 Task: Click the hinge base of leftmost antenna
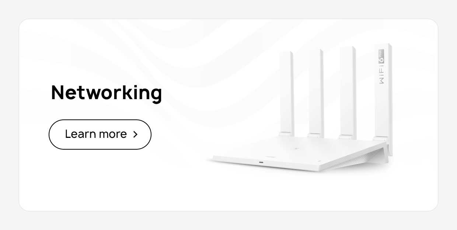click(286, 135)
